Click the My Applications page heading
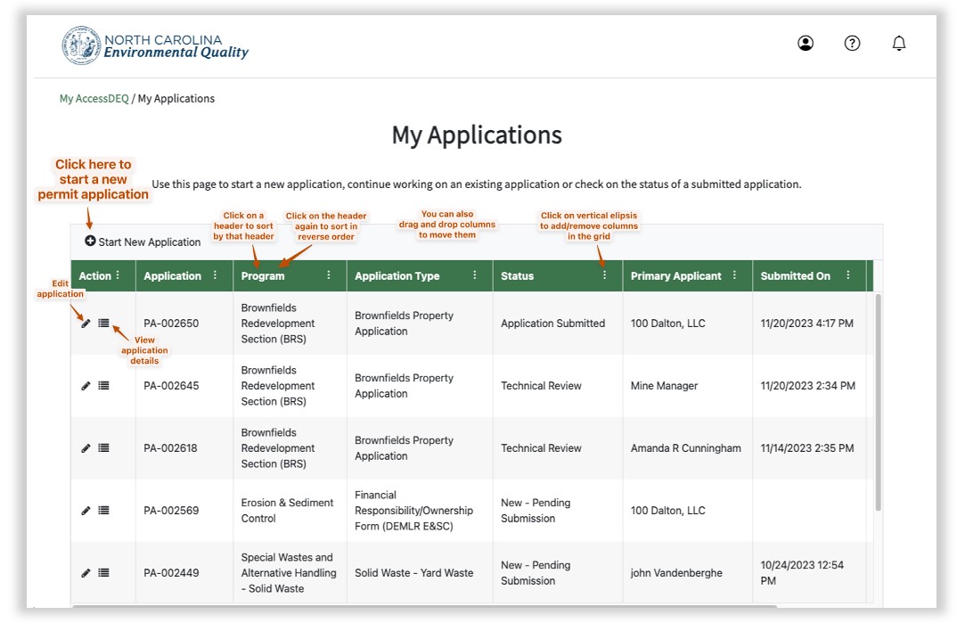Screen dimensions: 965x623 (477, 135)
